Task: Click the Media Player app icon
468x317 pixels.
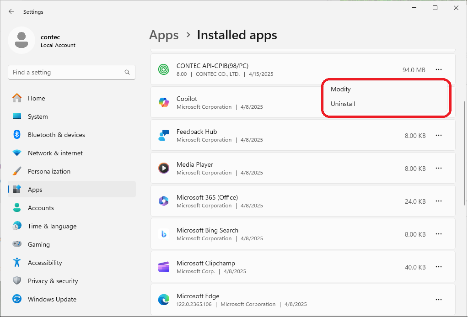Action: [164, 168]
